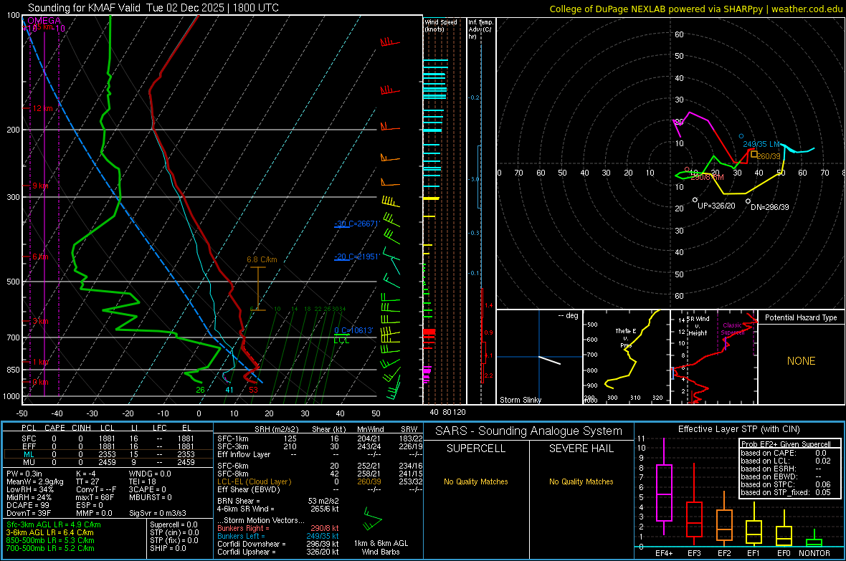Click the '850-500mb LR = 5.3 C/km' line
Viewport: 846px width, 561px height.
[x=50, y=540]
